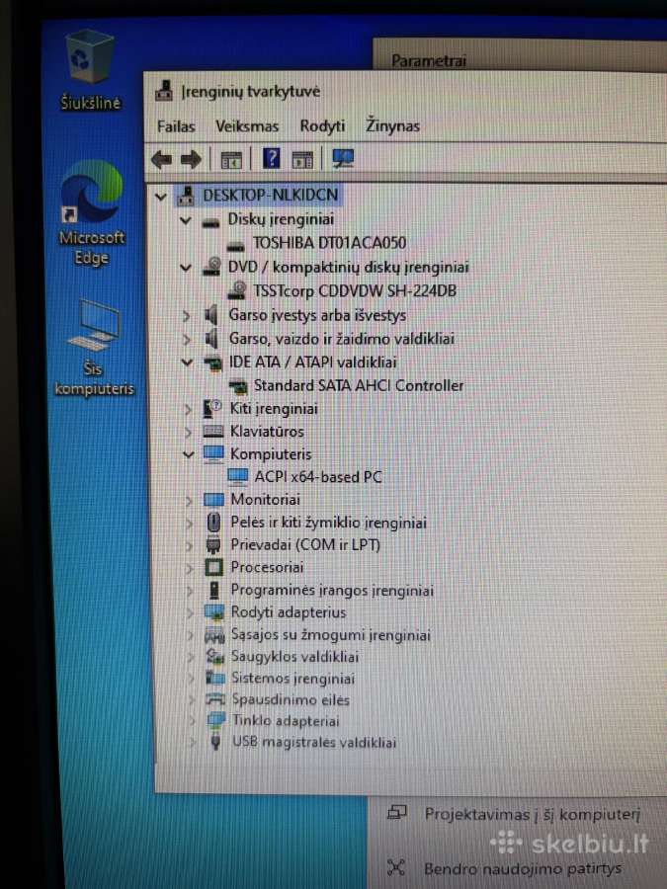
Task: Click the TSSTcorp CDDVDW SH-224DB text
Action: [355, 291]
